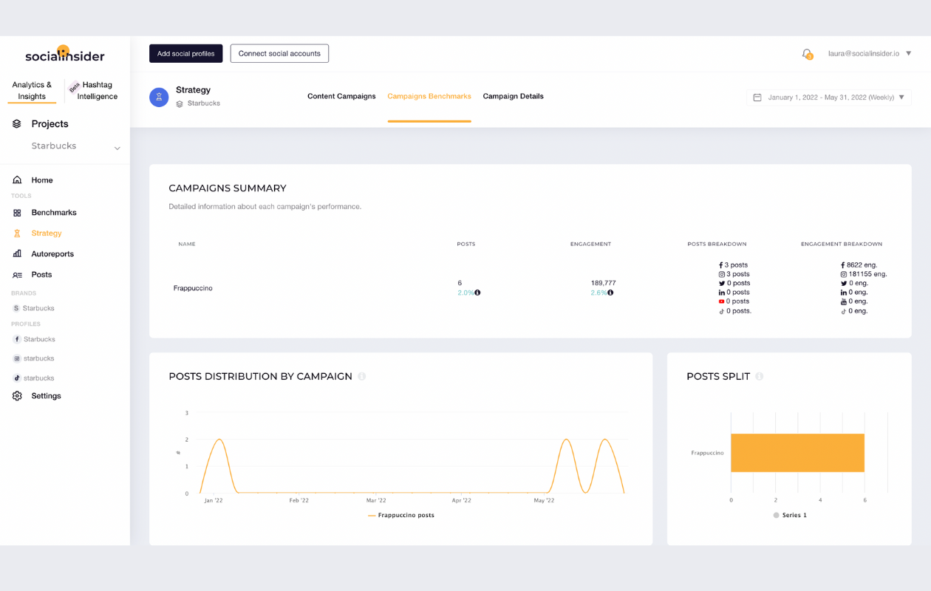Click the info icon beside 2.6% engagement
The image size is (931, 591).
tap(610, 293)
